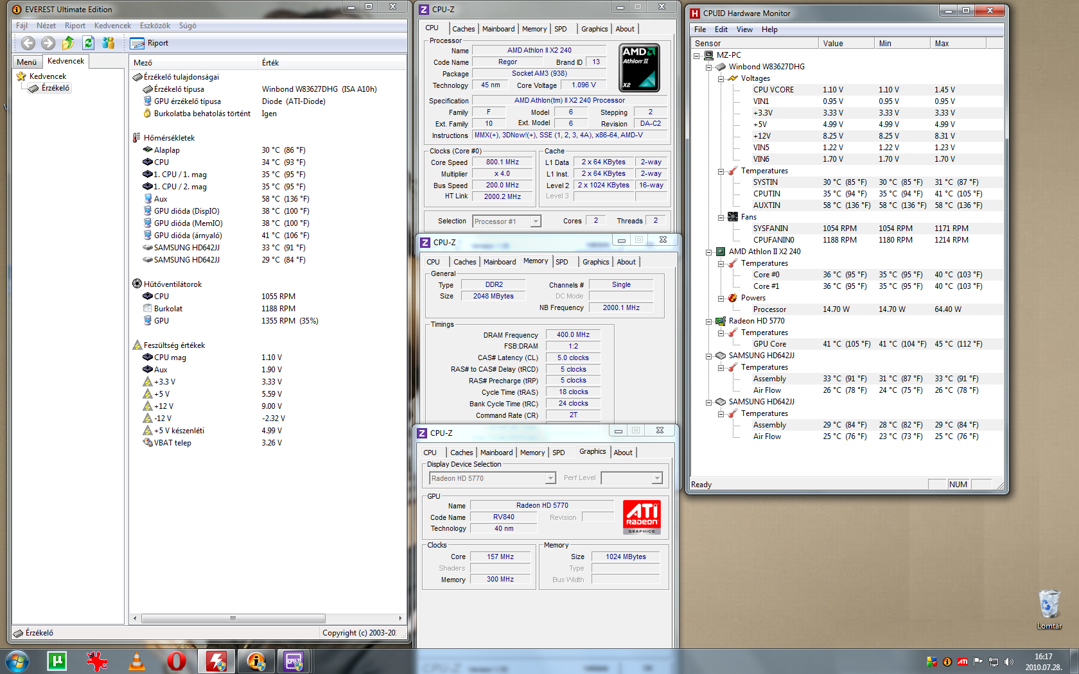The image size is (1079, 674).
Task: Collapse the Radeon HD 5770 node
Action: click(x=709, y=322)
